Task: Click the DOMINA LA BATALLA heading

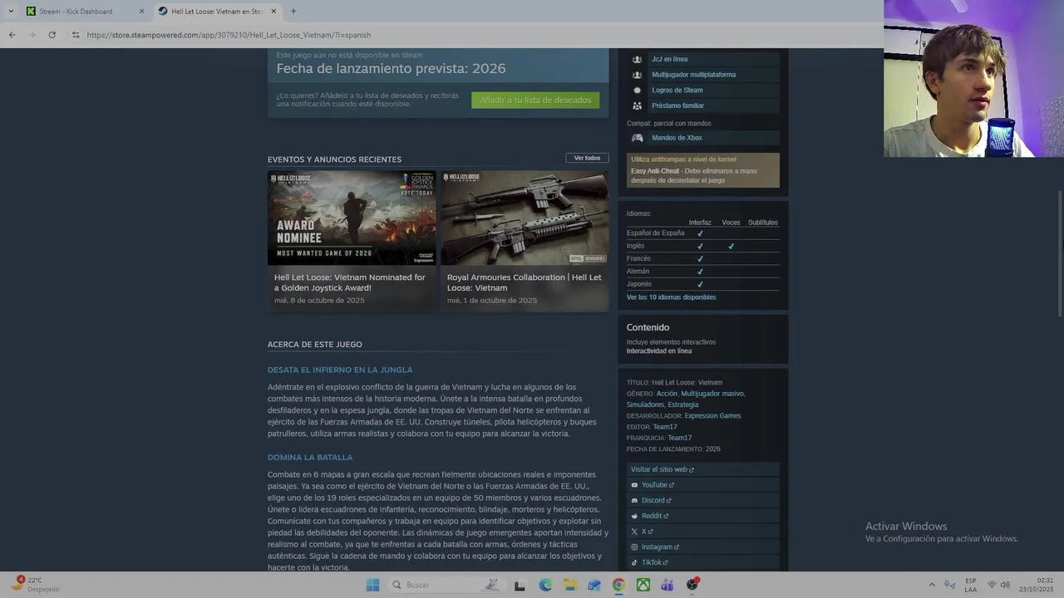Action: 310,458
